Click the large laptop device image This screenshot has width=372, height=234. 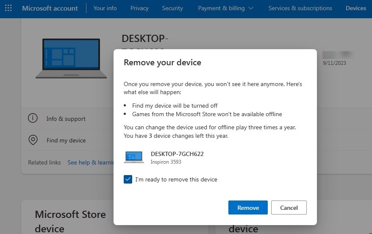pyautogui.click(x=71, y=58)
